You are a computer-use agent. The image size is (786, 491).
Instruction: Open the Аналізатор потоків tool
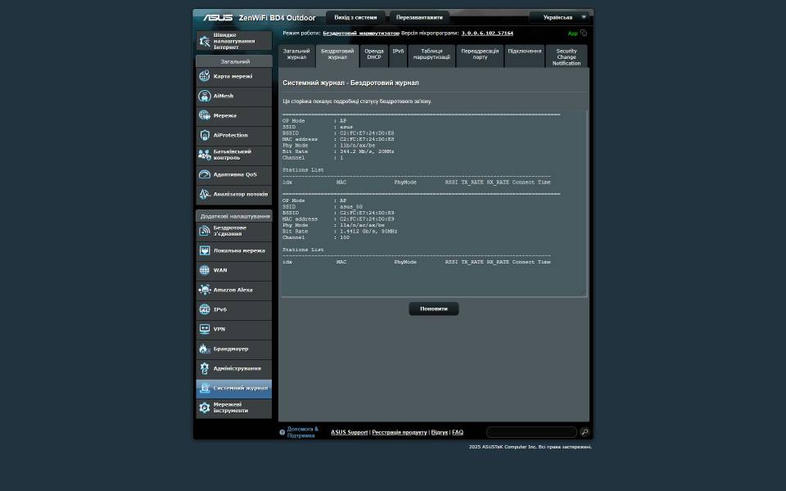pyautogui.click(x=233, y=194)
